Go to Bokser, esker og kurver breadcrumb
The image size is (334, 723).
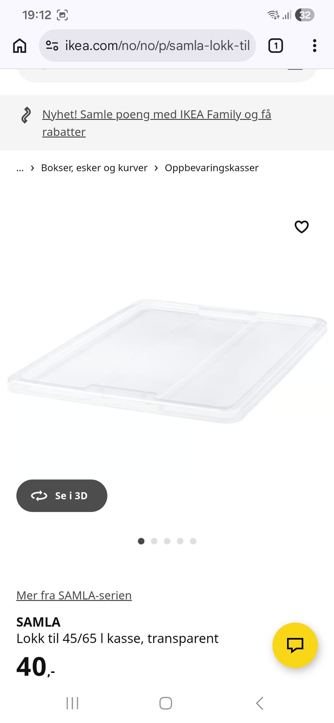pos(94,168)
